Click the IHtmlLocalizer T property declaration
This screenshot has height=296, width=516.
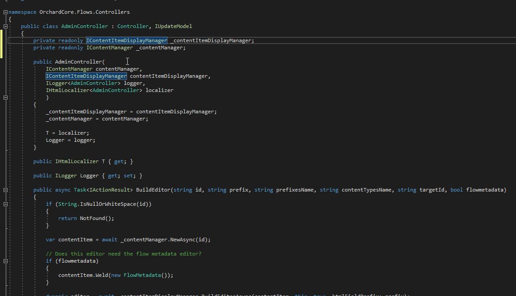83,161
